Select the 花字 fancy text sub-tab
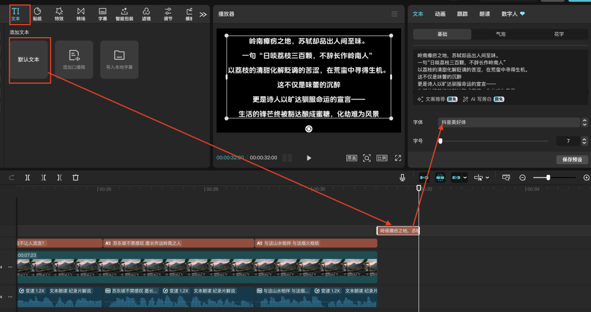Screen dimensions: 591x312 point(559,34)
